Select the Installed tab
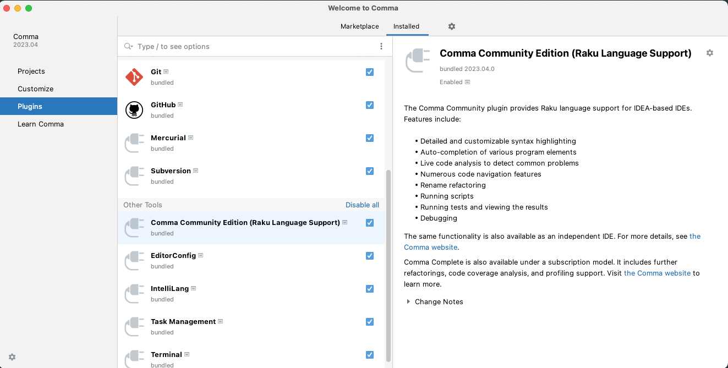The width and height of the screenshot is (728, 368). click(x=407, y=26)
